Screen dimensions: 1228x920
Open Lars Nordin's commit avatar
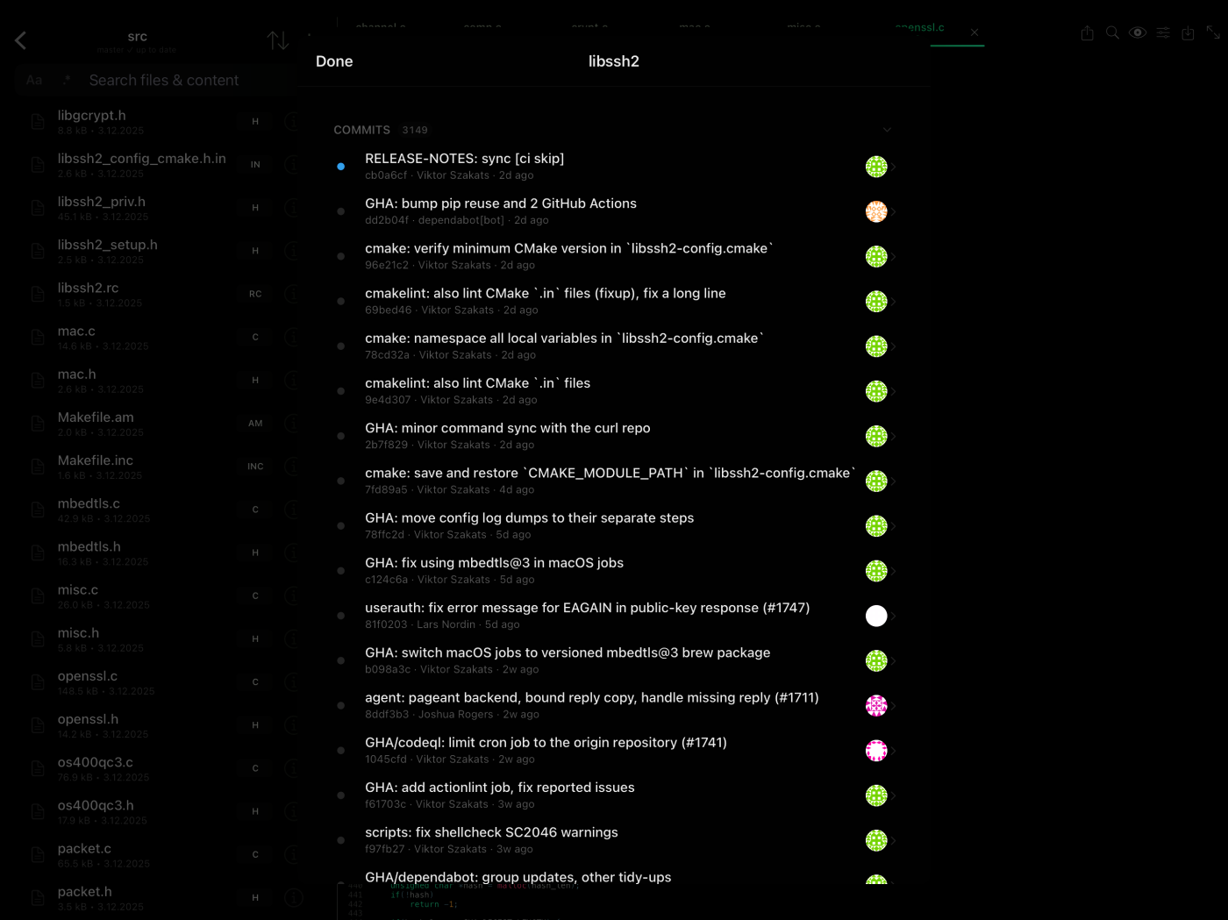[x=876, y=616]
